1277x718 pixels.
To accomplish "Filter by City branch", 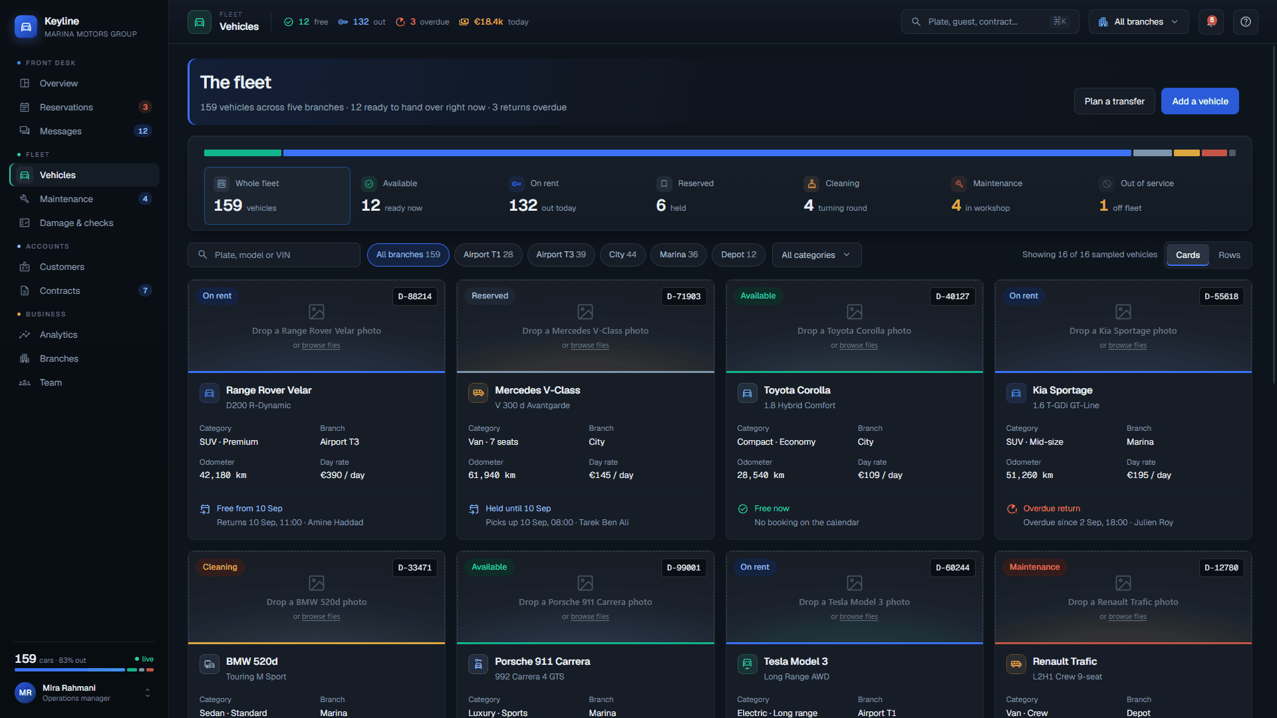I will point(623,255).
